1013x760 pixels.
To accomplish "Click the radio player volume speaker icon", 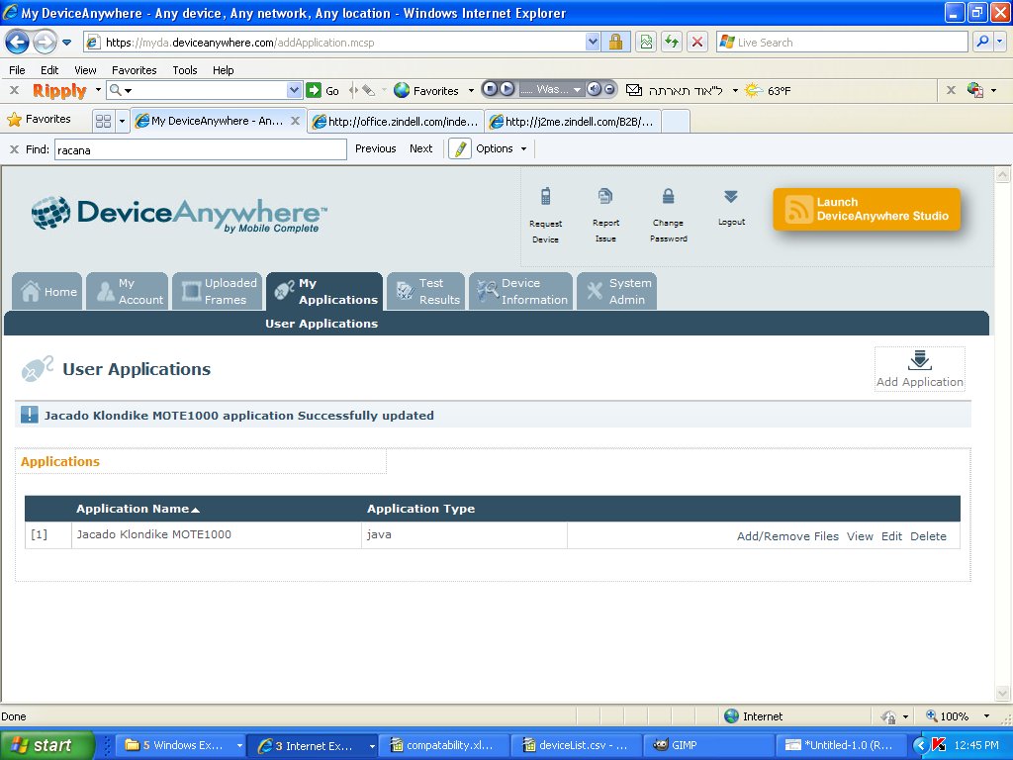I will [x=594, y=89].
